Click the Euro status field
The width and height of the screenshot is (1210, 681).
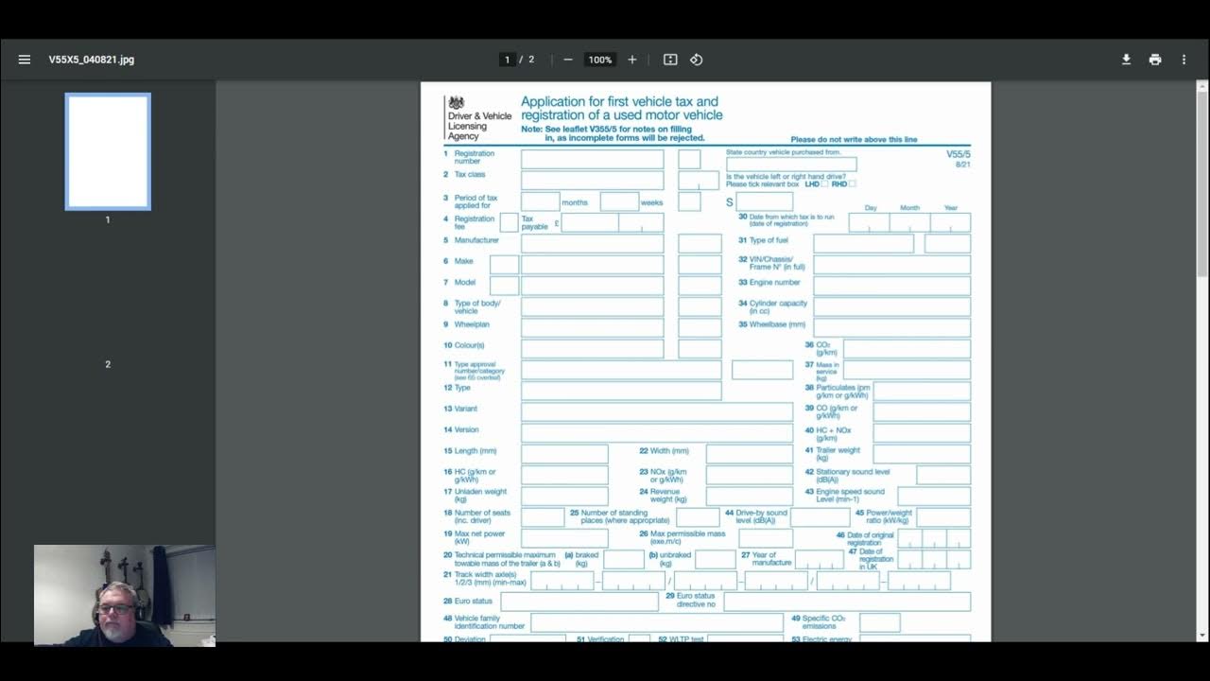579,602
